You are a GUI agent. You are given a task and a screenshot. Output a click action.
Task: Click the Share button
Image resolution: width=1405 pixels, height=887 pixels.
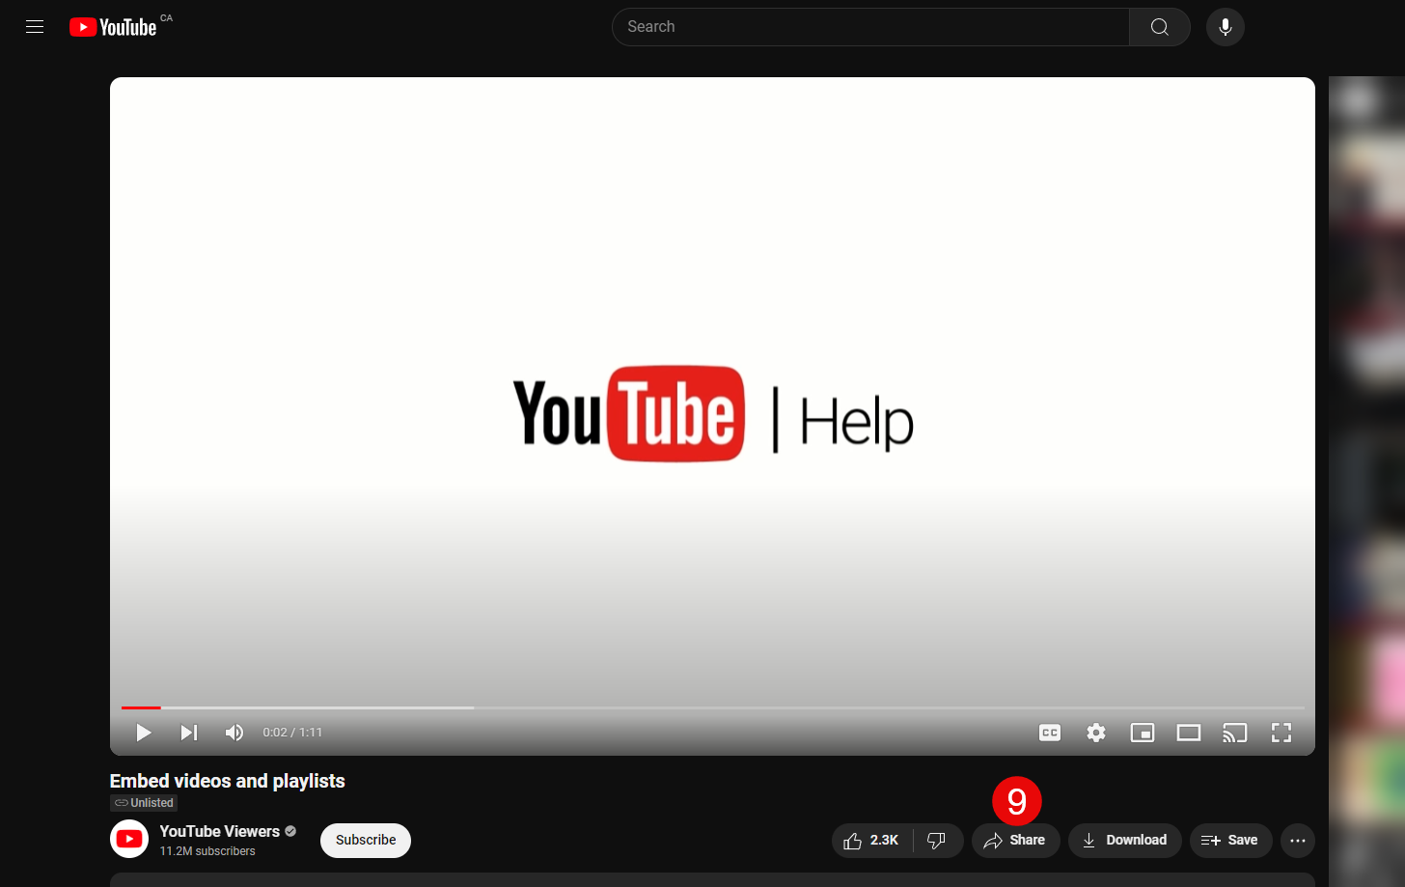point(1015,841)
